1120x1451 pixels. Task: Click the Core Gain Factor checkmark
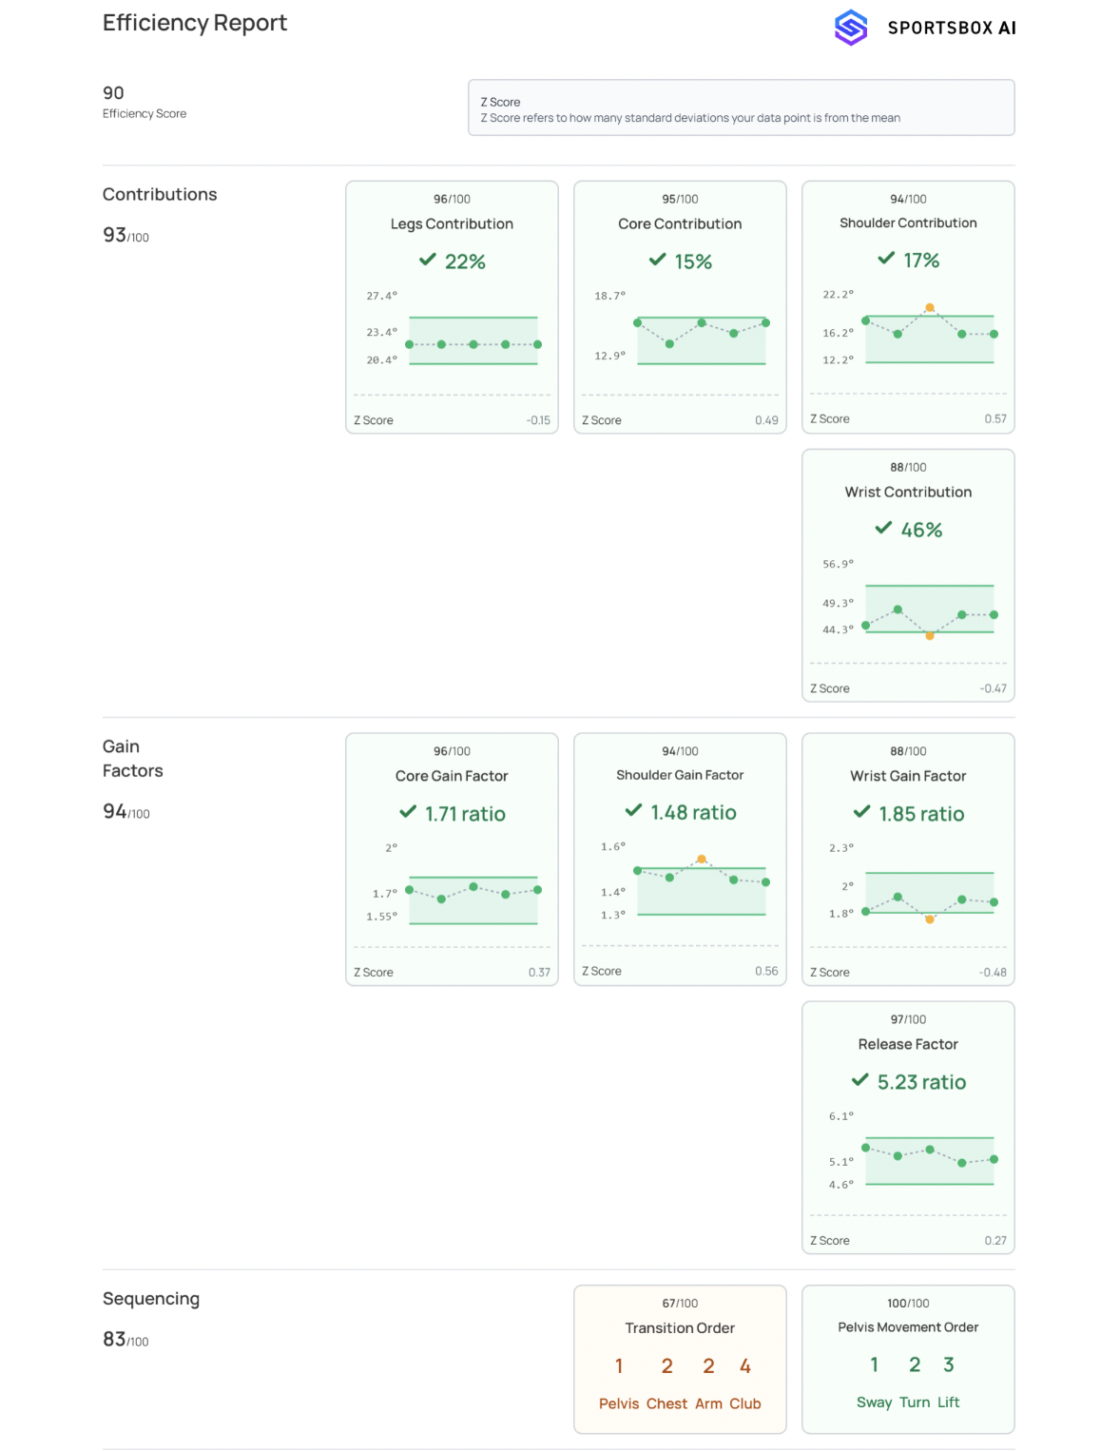point(408,812)
